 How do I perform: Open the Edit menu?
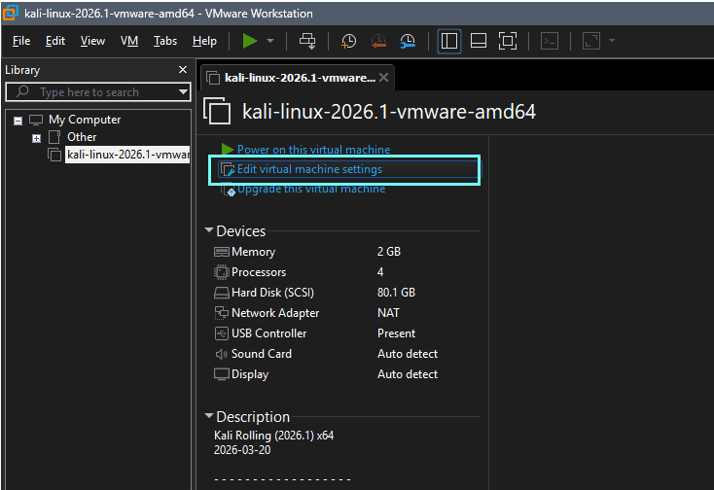pyautogui.click(x=55, y=41)
